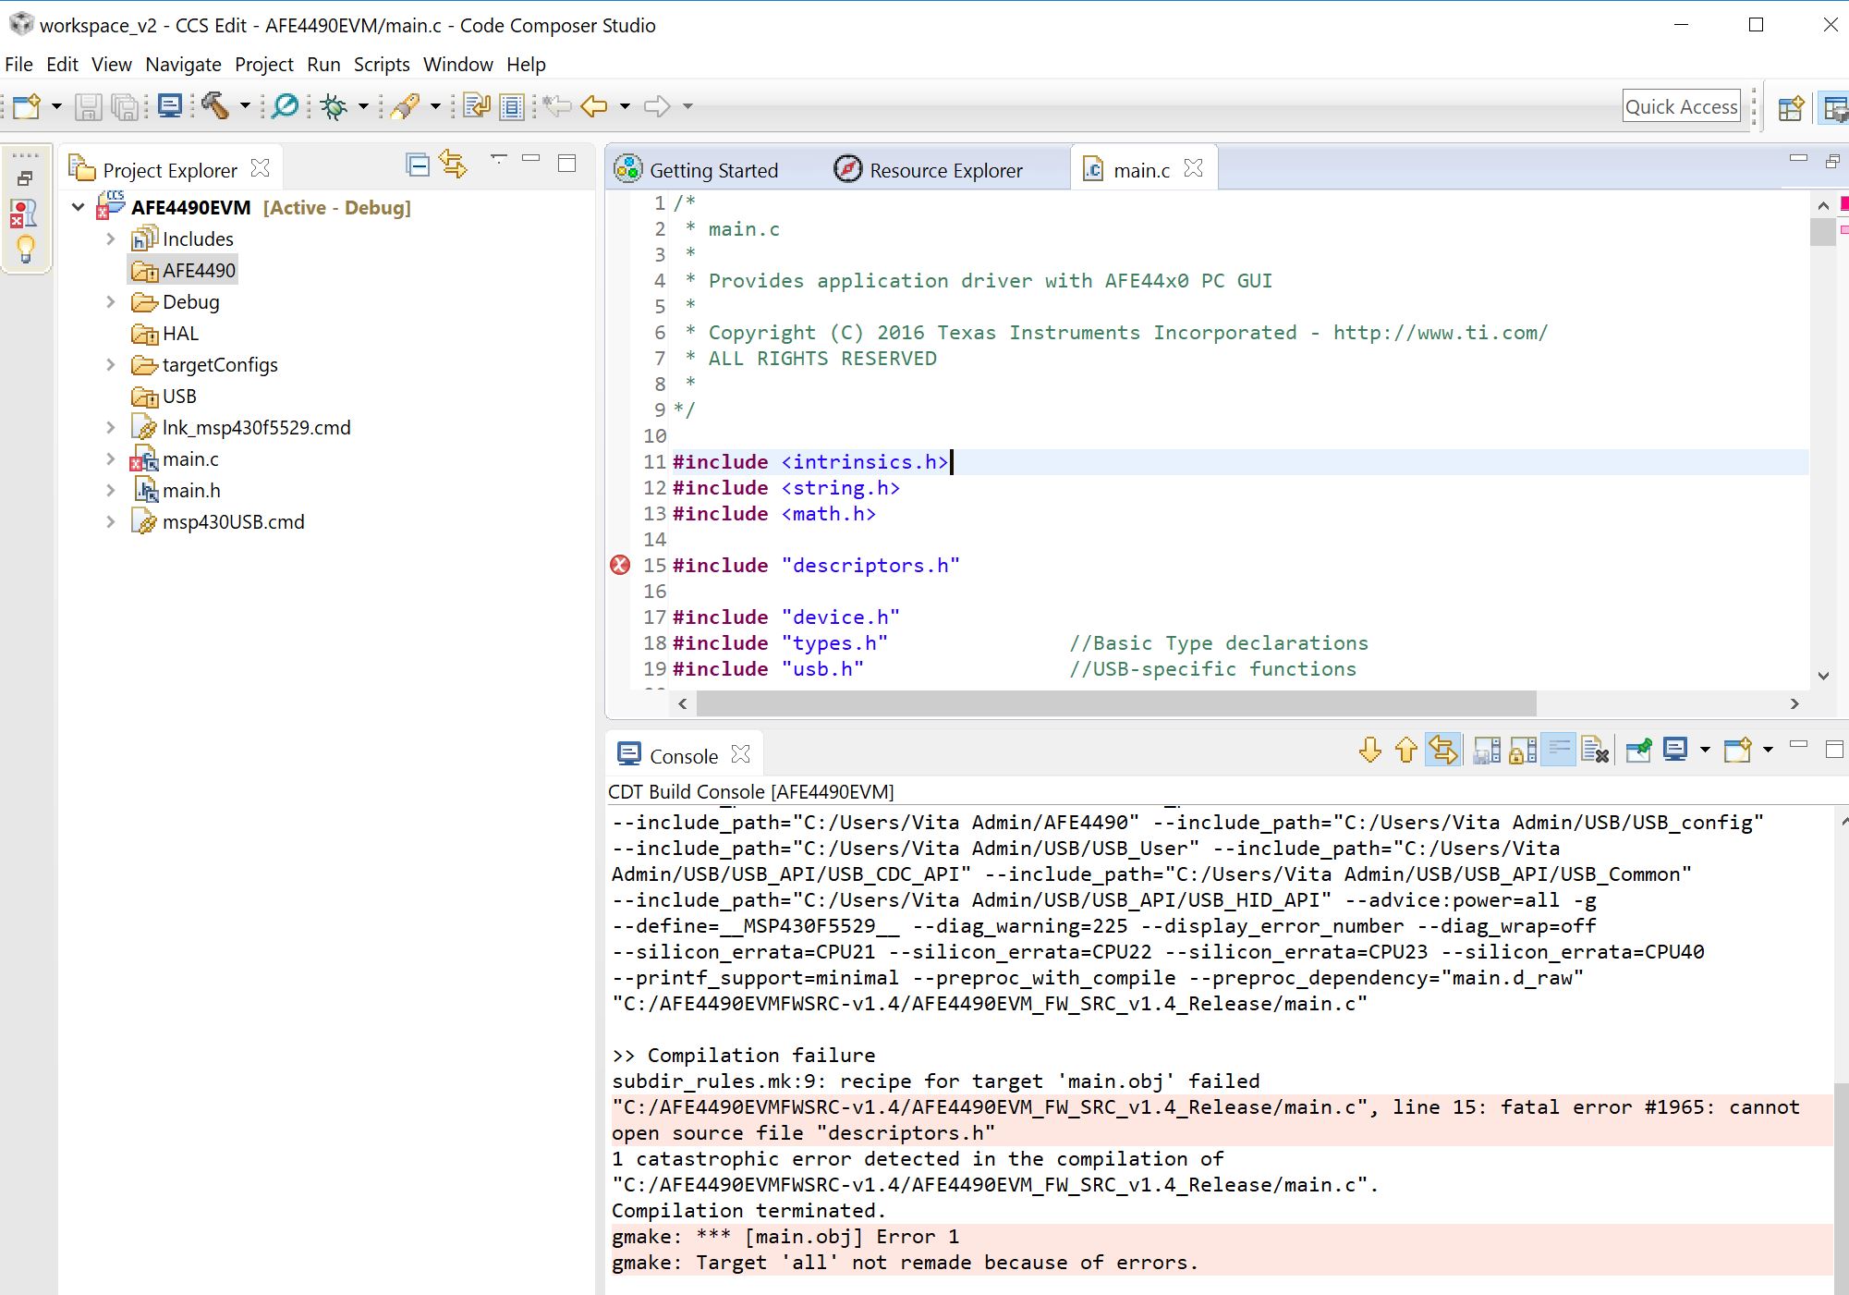
Task: Click the Save disk icon in toolbar
Action: (88, 107)
